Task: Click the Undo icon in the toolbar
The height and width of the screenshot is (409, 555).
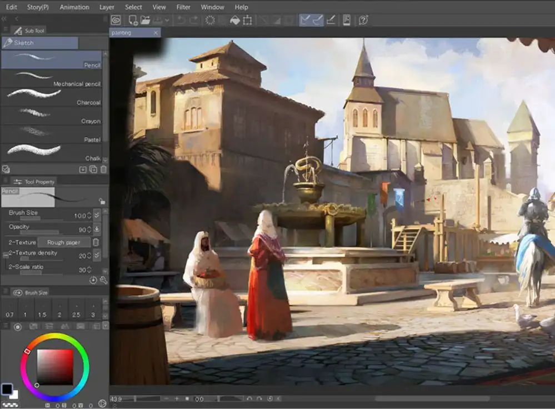Action: coord(179,19)
